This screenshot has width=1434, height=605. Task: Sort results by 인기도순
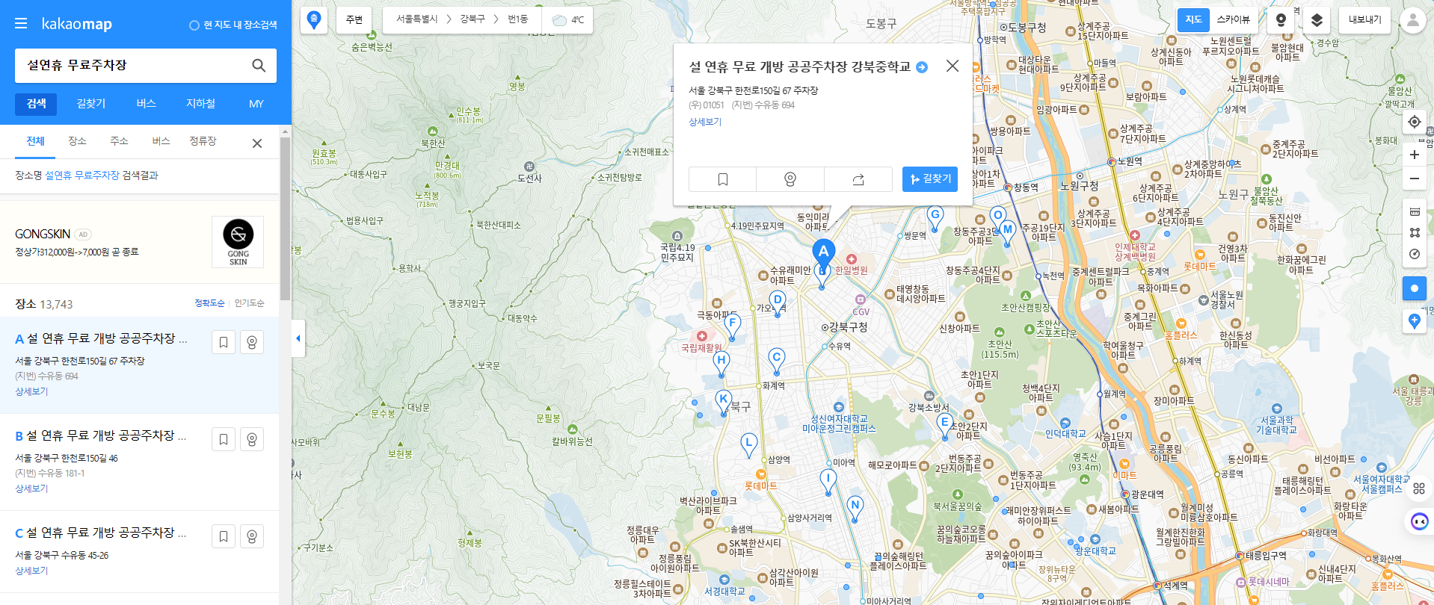point(249,303)
